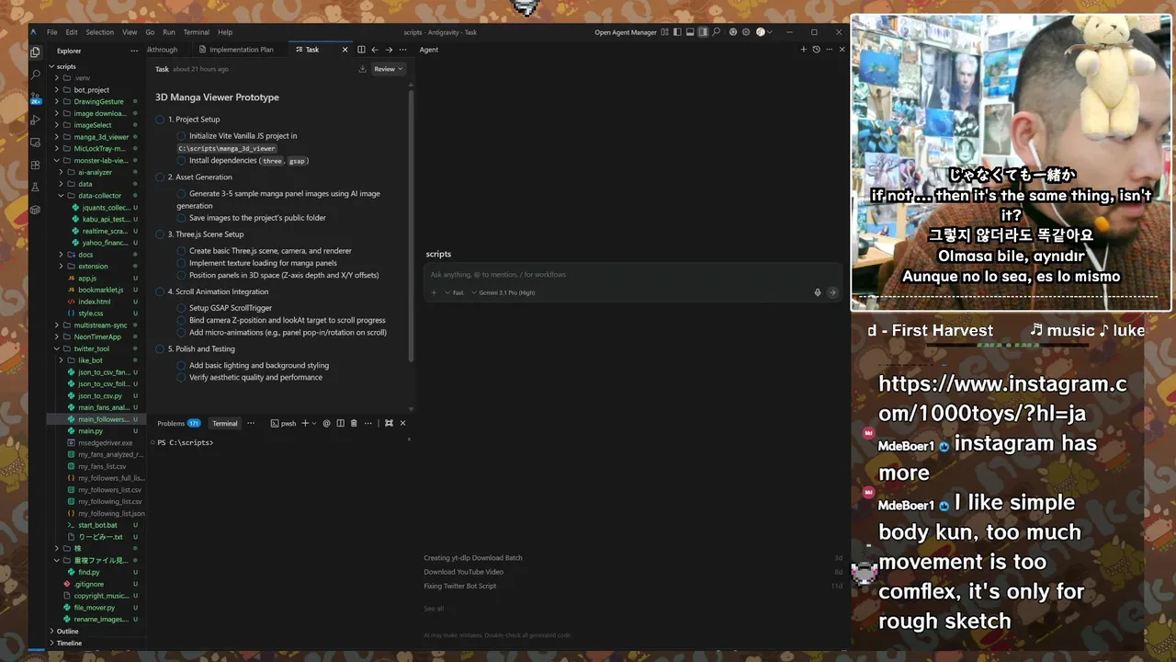The height and width of the screenshot is (662, 1176).
Task: Click Open Agent Manager button
Action: (x=626, y=32)
